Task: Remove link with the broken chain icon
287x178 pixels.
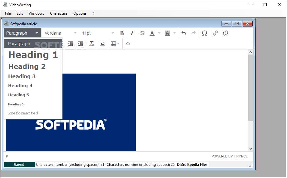Action: (x=225, y=33)
